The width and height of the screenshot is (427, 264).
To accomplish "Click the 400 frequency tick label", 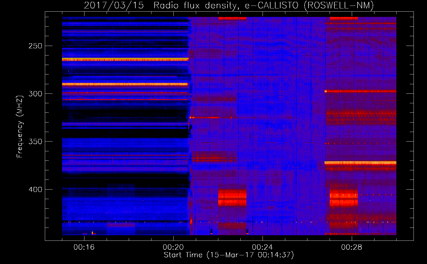I will pos(35,190).
